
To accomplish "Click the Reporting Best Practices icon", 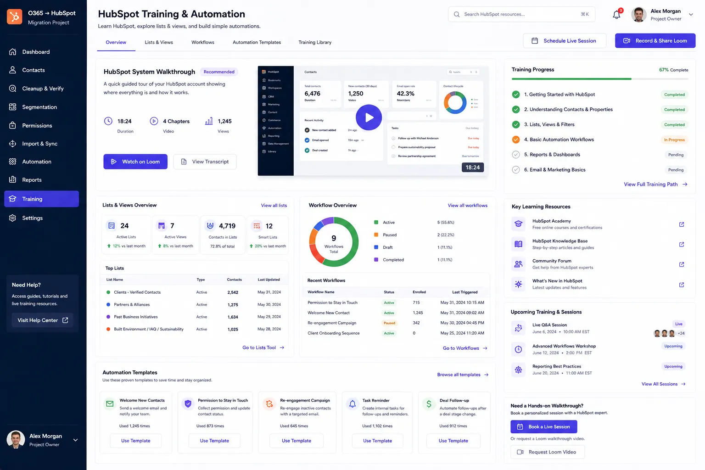I will pyautogui.click(x=519, y=369).
